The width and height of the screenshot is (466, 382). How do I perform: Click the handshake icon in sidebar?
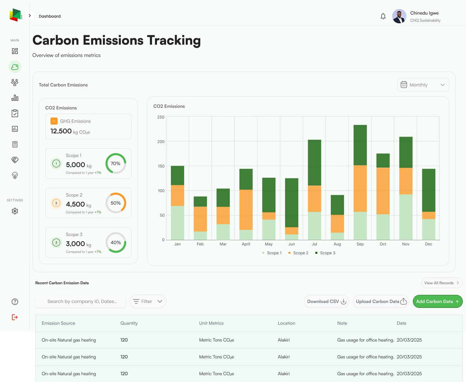pyautogui.click(x=15, y=160)
